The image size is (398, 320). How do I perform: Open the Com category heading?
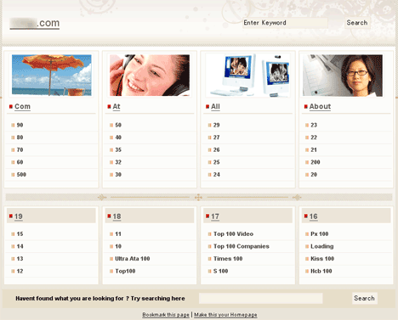22,107
